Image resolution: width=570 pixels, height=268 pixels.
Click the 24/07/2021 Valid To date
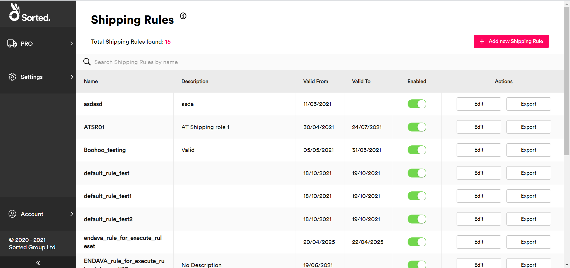point(367,127)
